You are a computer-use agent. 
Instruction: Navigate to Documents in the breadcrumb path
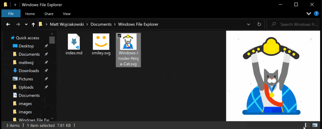click(101, 24)
